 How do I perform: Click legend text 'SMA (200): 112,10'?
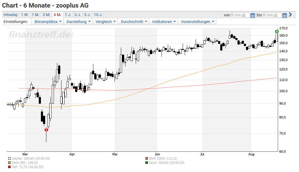(163, 158)
